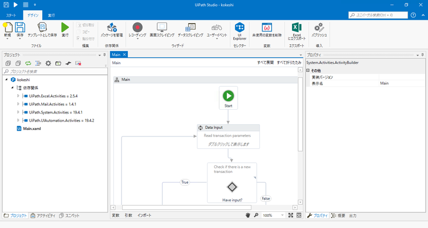Image resolution: width=428 pixels, height=228 pixels.
Task: Switch to スニペット panel tab
Action: pos(69,216)
